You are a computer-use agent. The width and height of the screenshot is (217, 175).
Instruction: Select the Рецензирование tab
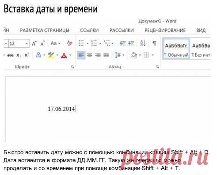pos(165,30)
